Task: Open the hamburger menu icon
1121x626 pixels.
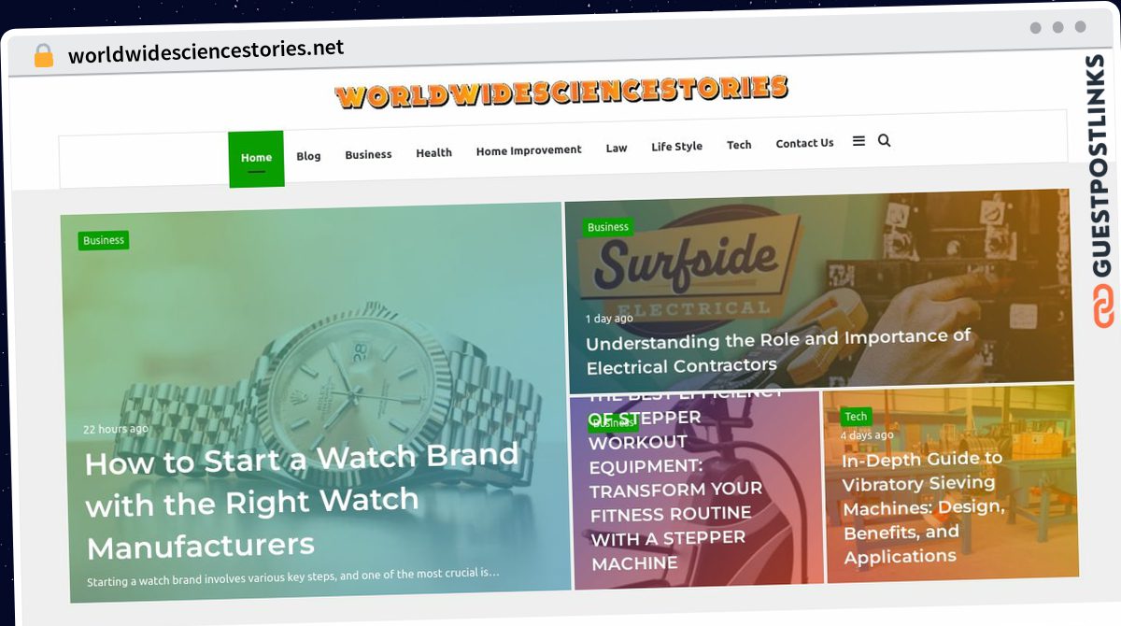Action: point(858,141)
